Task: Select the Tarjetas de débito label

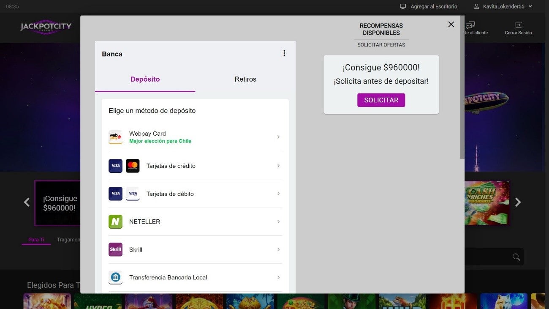Action: pyautogui.click(x=170, y=194)
